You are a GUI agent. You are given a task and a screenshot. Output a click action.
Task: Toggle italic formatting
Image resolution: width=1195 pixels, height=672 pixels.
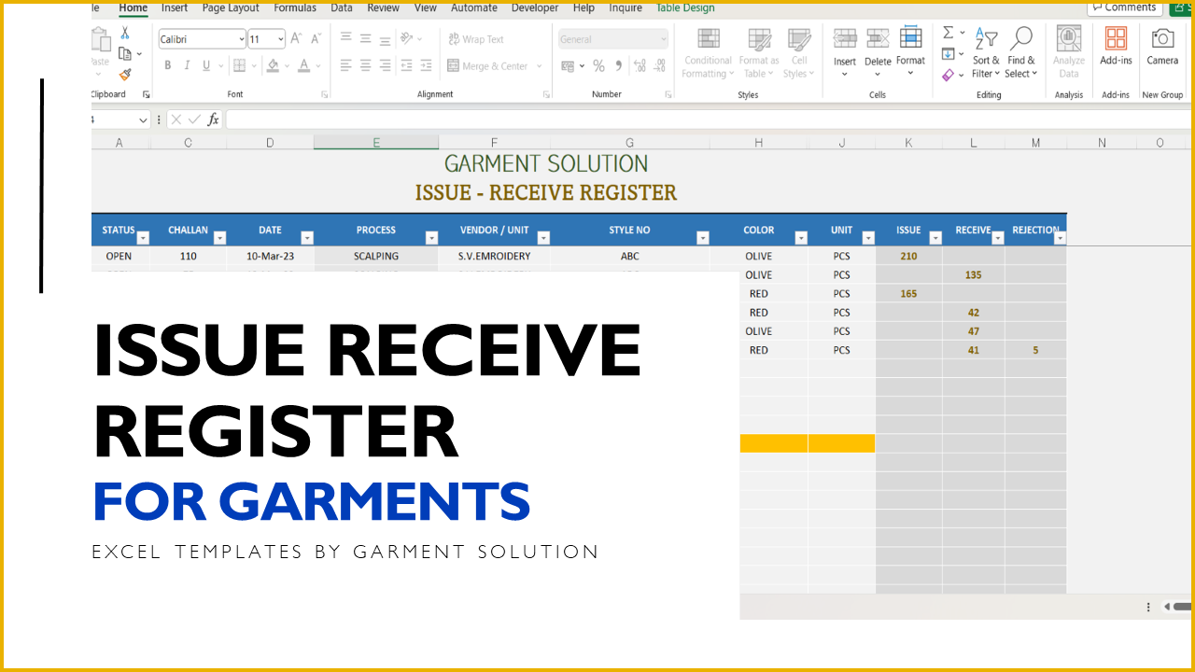(x=187, y=65)
